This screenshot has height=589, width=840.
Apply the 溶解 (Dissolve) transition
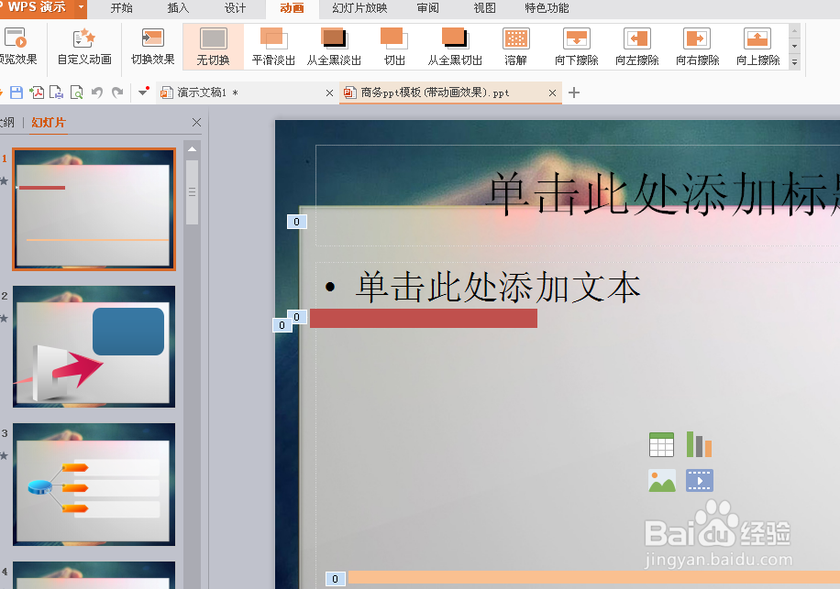pyautogui.click(x=515, y=46)
